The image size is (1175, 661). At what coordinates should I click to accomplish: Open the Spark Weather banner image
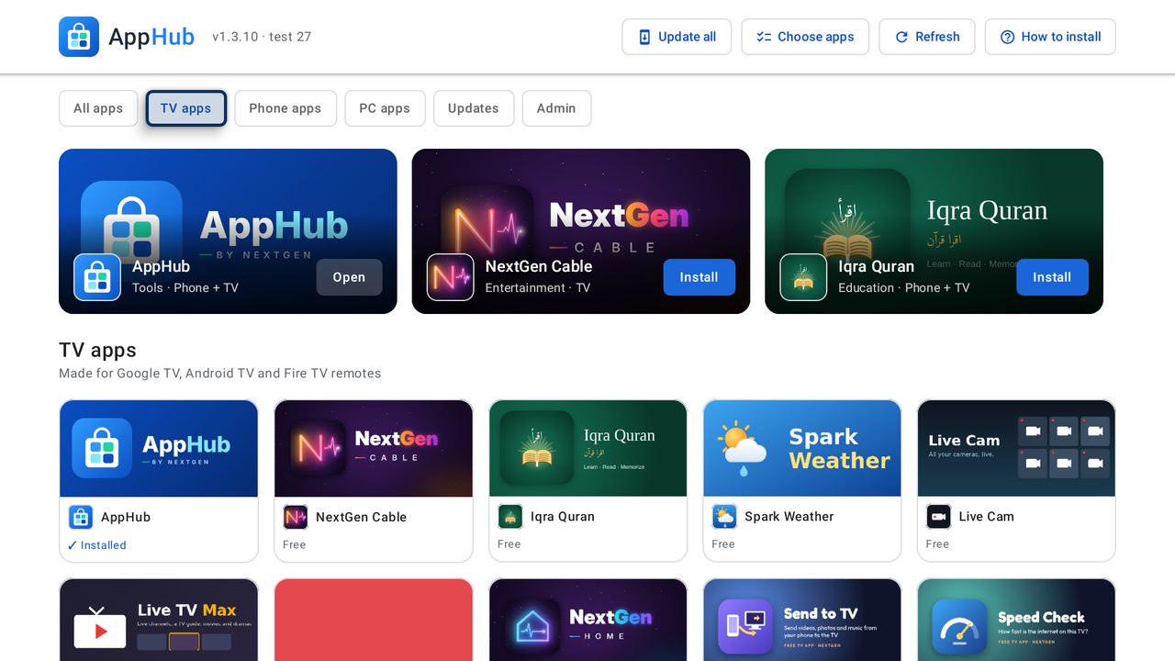point(802,448)
